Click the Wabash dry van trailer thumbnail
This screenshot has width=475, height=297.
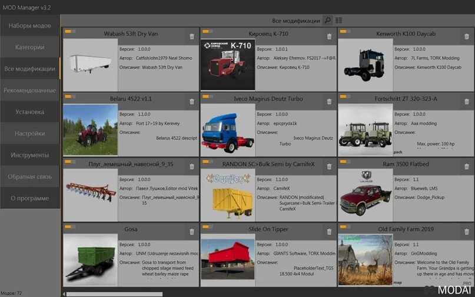point(90,65)
